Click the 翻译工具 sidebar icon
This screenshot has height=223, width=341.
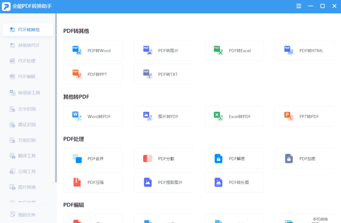[x=12, y=156]
